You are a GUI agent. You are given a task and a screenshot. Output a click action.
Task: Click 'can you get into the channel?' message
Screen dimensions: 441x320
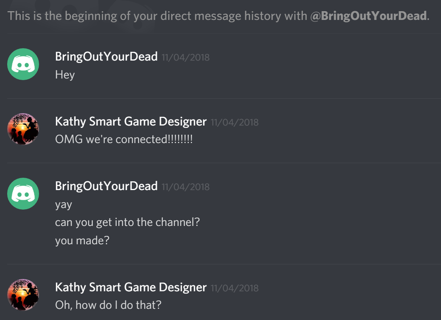tap(127, 222)
